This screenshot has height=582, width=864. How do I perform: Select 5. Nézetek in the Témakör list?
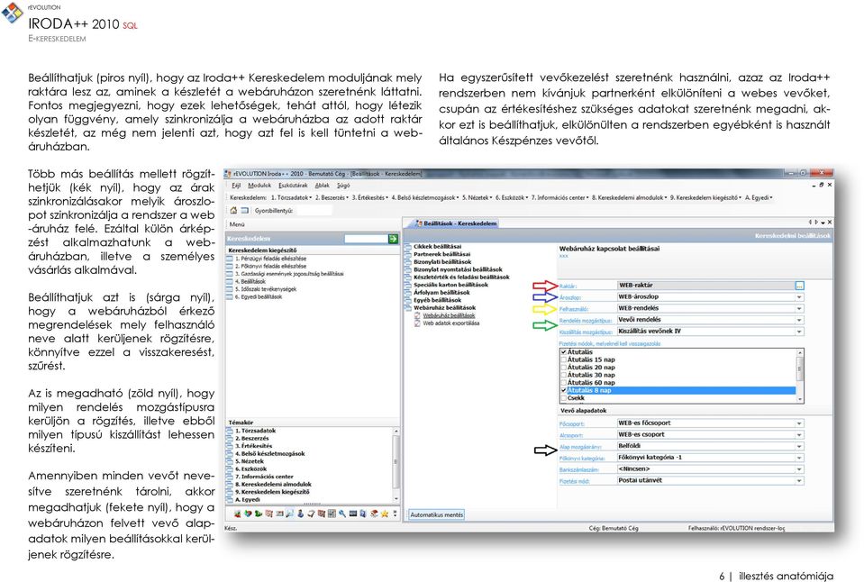[249, 462]
